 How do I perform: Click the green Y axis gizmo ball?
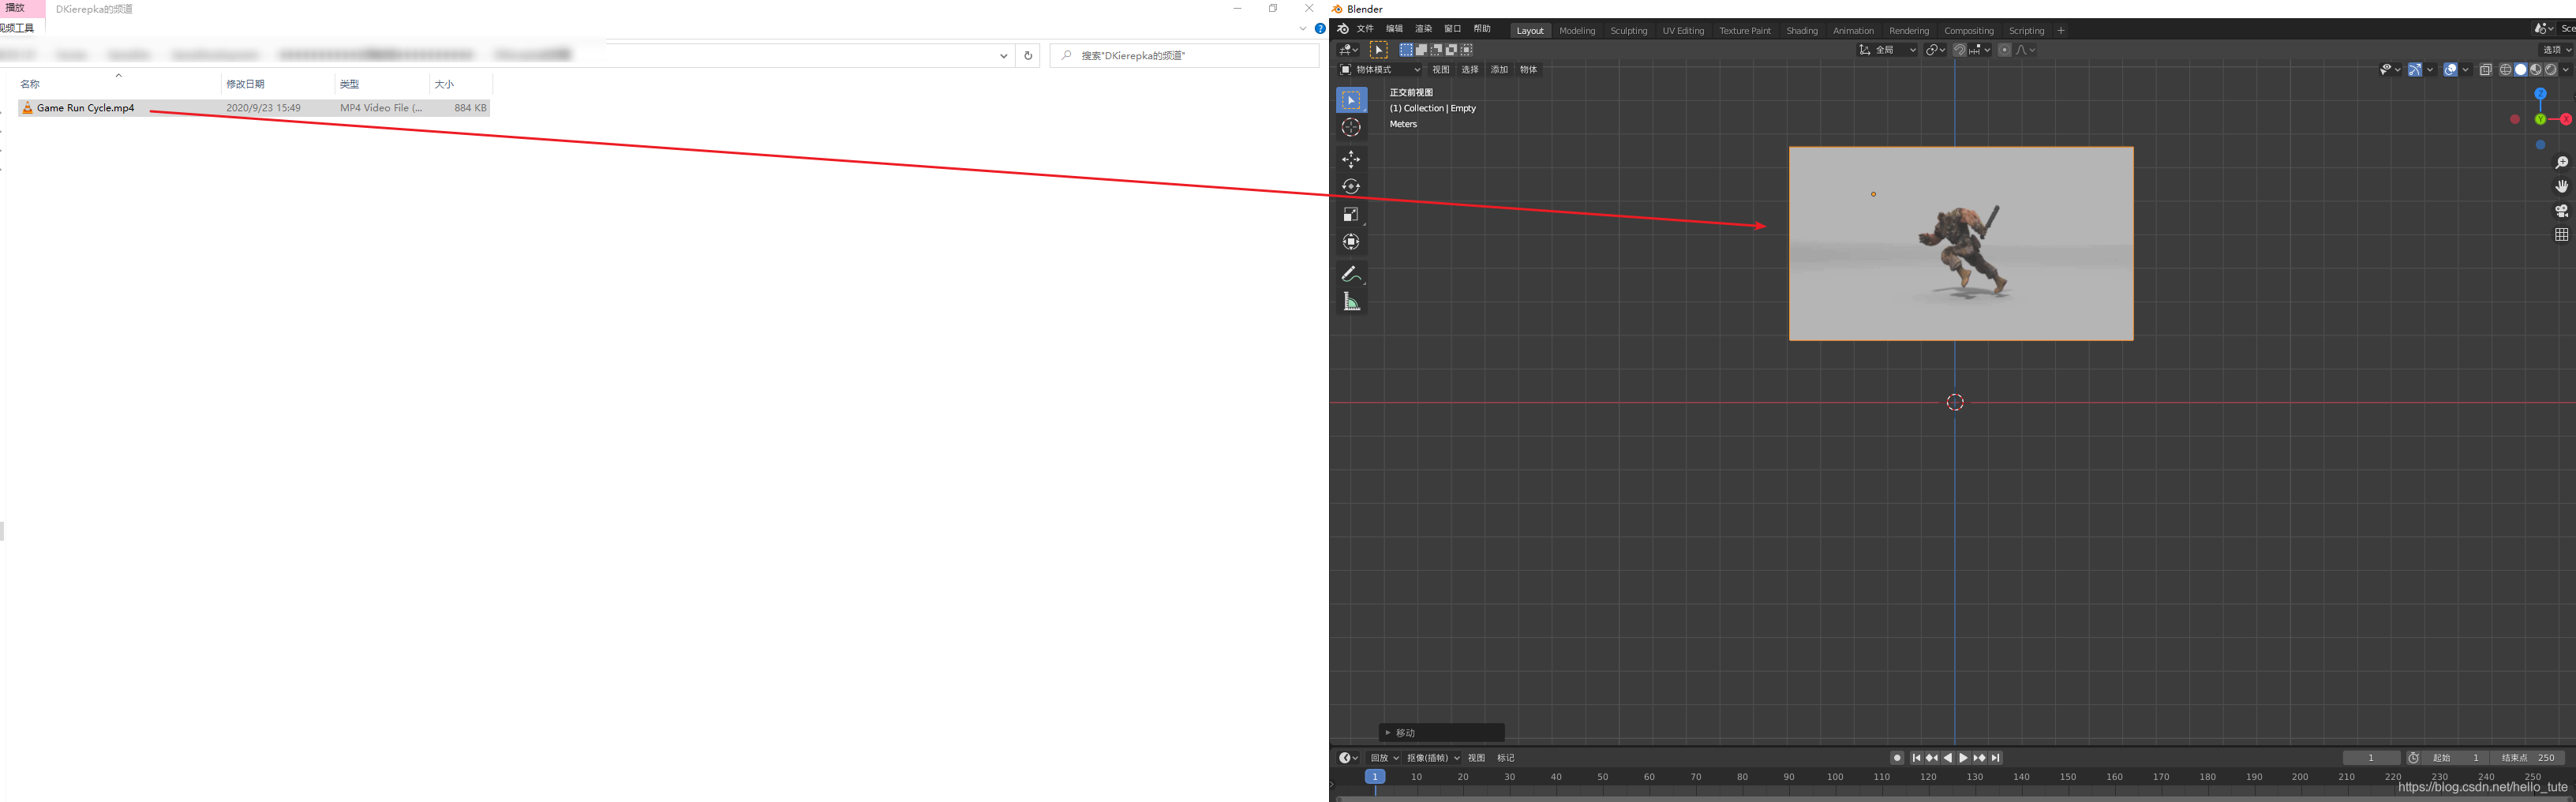point(2540,119)
